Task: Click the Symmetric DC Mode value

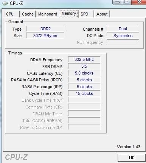Action: [123, 36]
